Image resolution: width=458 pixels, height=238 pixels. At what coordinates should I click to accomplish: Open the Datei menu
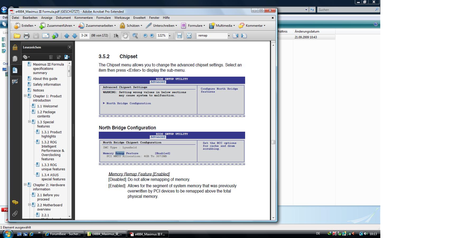(15, 18)
